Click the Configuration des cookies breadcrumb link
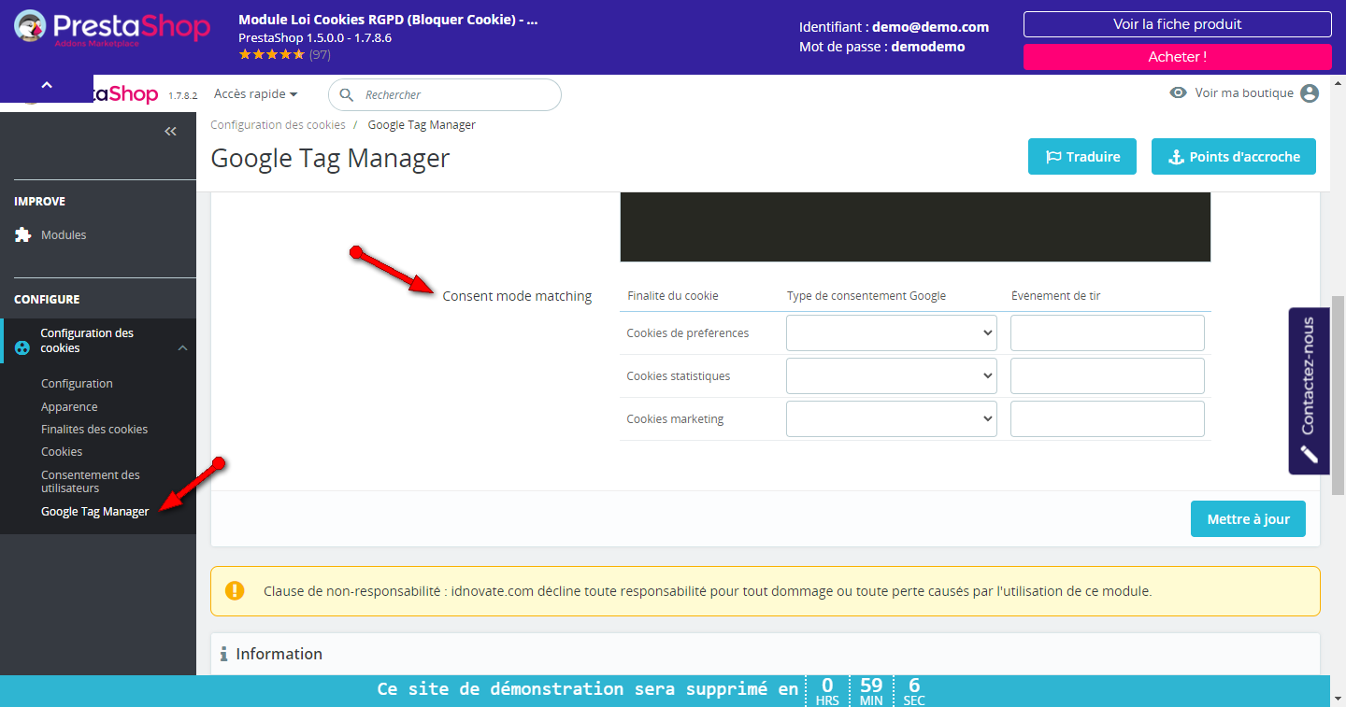The width and height of the screenshot is (1346, 707). pyautogui.click(x=278, y=125)
